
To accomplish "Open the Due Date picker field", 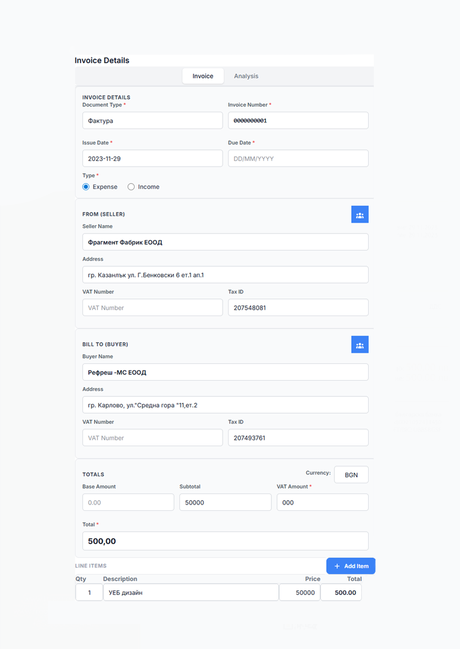I will pyautogui.click(x=298, y=158).
